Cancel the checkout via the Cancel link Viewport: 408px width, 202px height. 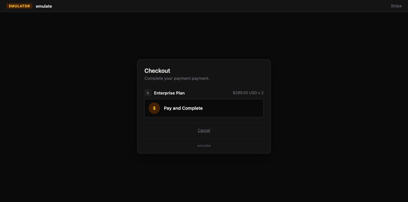click(204, 131)
